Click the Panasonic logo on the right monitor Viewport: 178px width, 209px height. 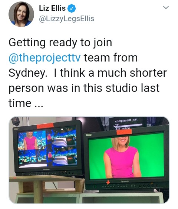(x=125, y=181)
